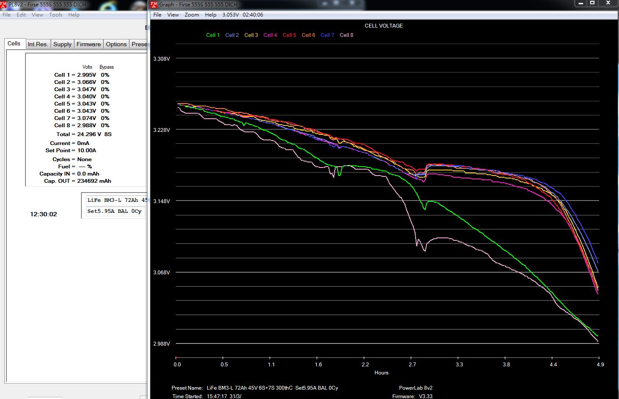619x399 pixels.
Task: Toggle Cell 4 magenta trace in legend
Action: click(x=270, y=35)
